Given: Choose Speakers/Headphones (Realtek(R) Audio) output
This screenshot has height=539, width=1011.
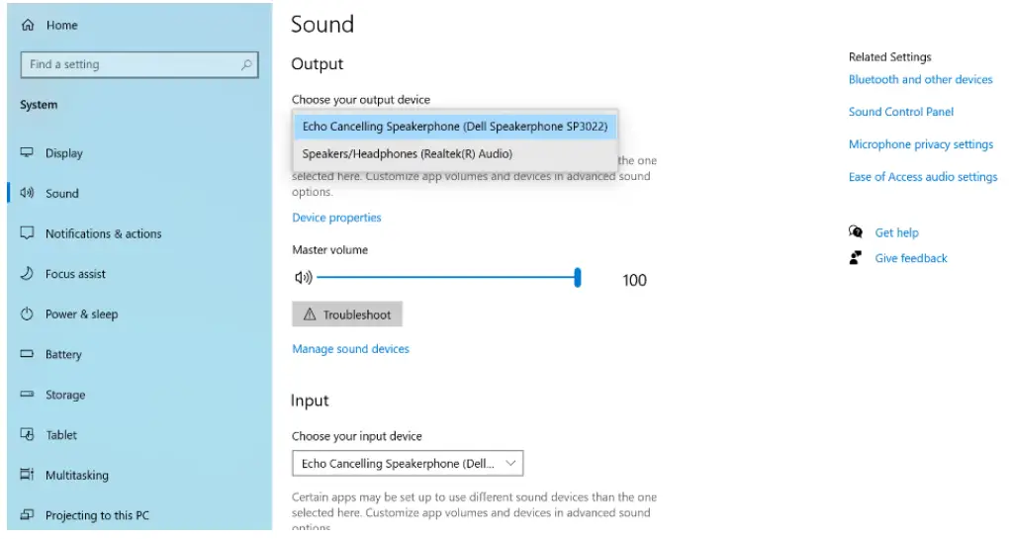Looking at the screenshot, I should 408,154.
